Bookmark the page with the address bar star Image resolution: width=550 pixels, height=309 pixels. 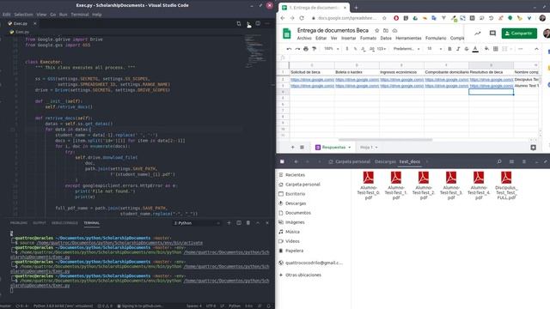[x=384, y=18]
